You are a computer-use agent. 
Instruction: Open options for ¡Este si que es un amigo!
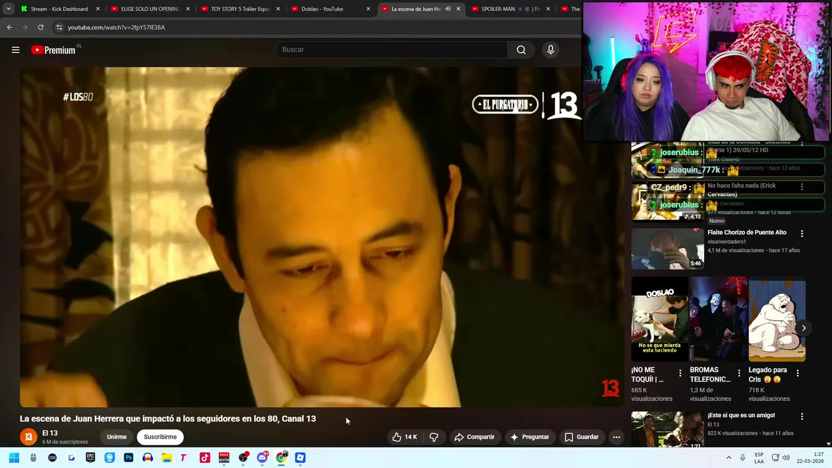point(801,416)
